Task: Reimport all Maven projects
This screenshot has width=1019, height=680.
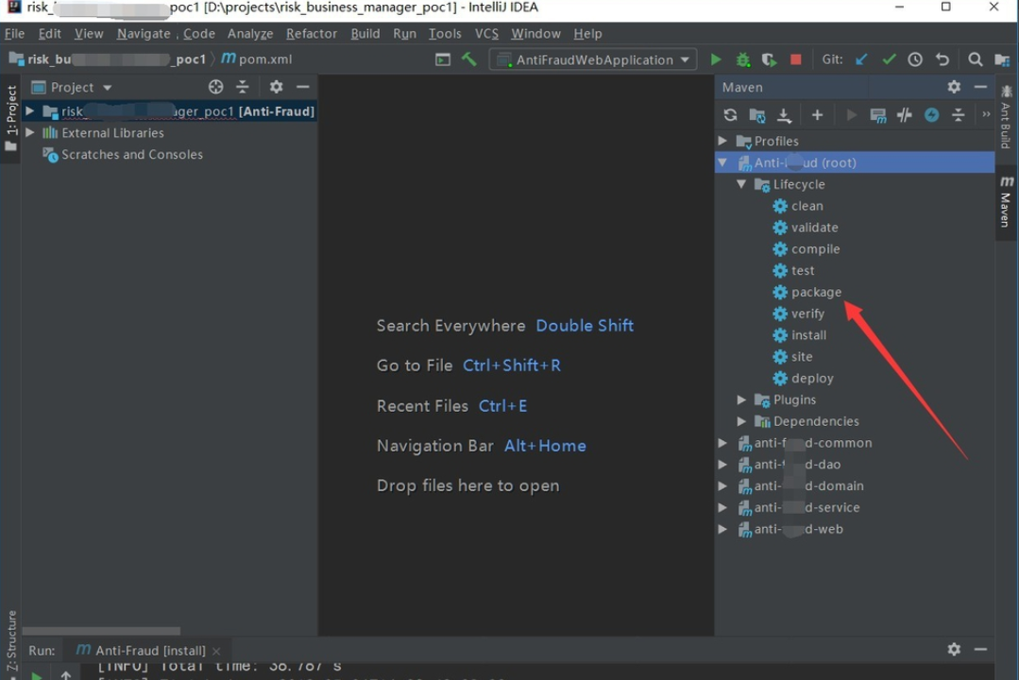Action: 730,115
